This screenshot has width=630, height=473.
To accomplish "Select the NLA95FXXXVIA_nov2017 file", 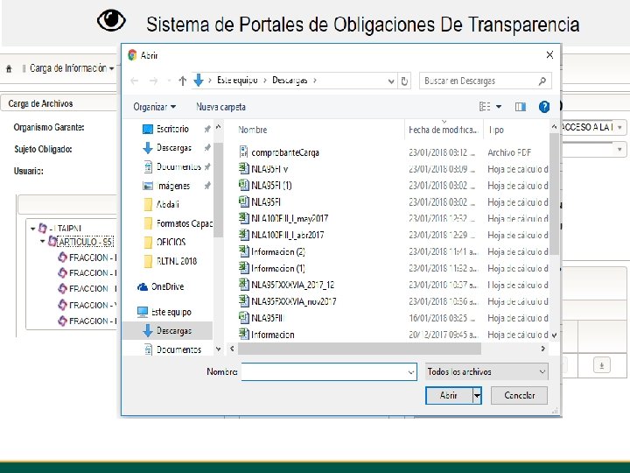I will [x=293, y=301].
